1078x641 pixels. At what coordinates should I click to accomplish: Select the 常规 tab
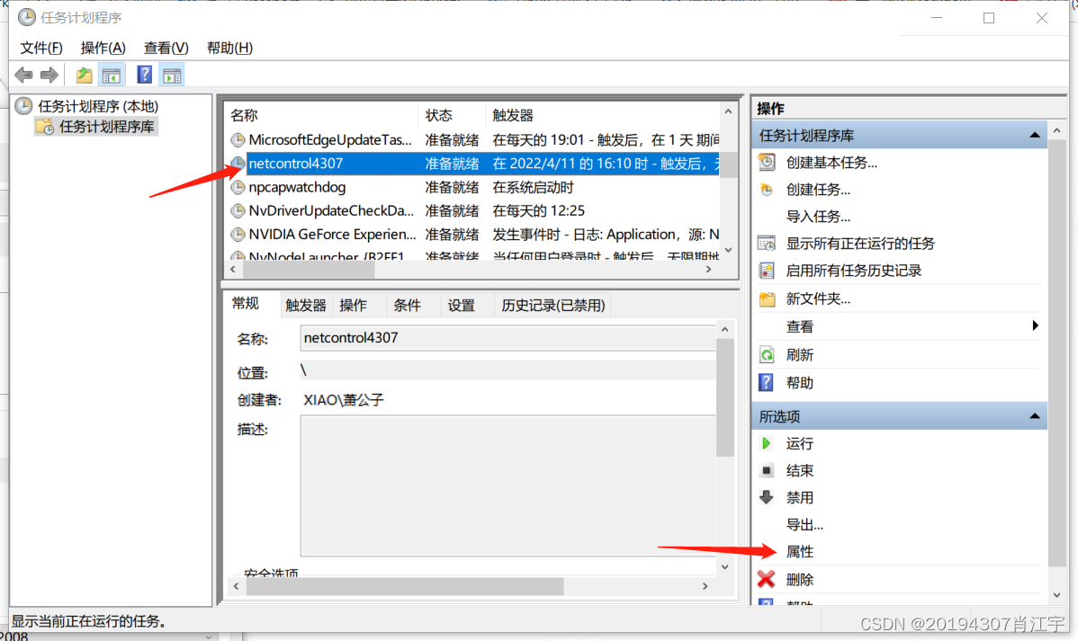246,304
